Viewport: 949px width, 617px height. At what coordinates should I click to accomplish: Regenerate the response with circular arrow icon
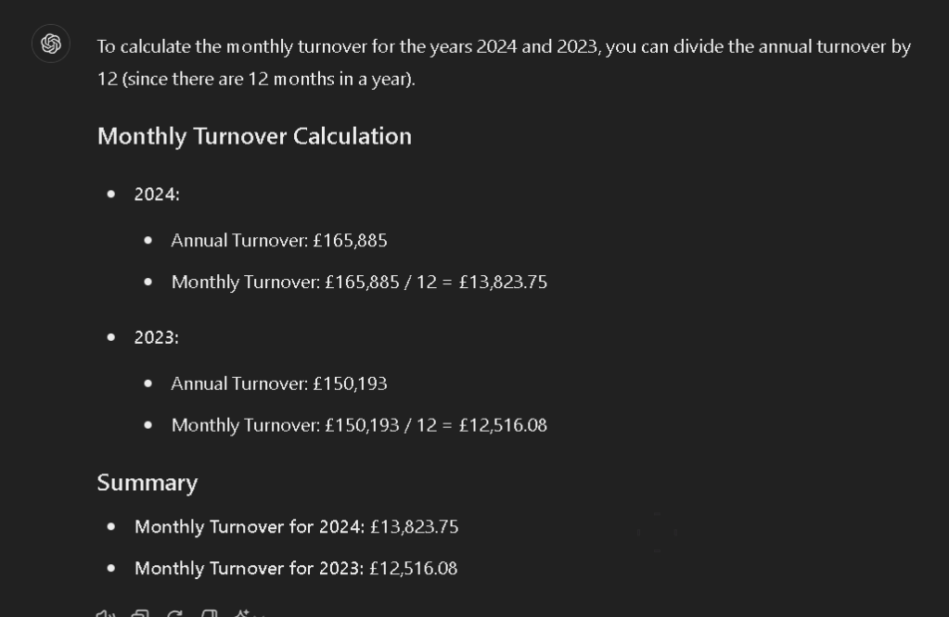175,614
